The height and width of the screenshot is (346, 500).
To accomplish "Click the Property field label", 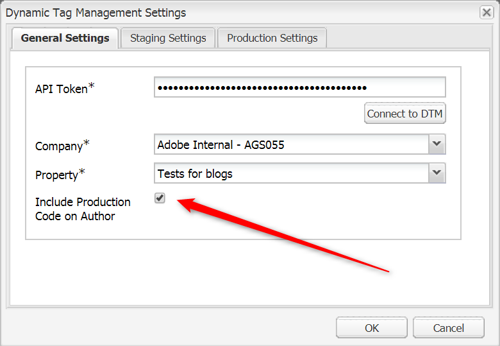I will click(x=56, y=175).
